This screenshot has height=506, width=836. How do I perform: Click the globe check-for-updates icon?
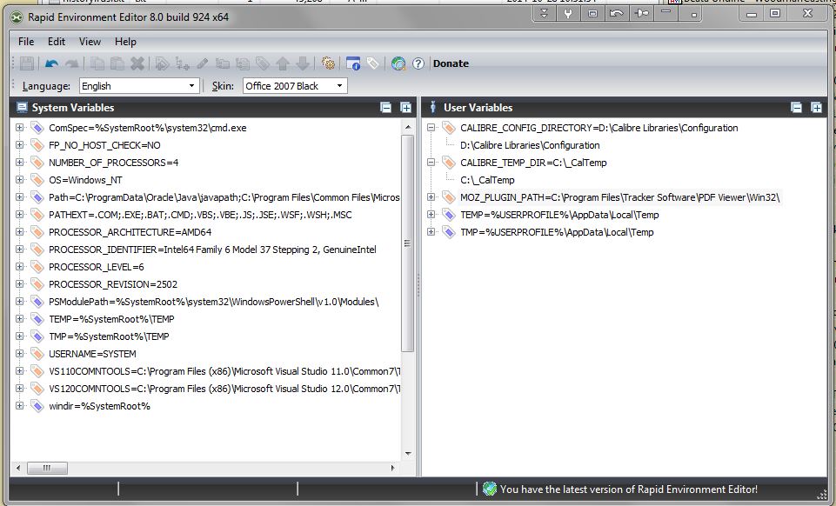[398, 63]
